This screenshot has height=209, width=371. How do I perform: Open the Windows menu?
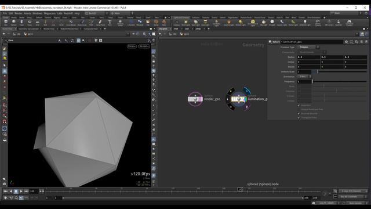click(x=37, y=13)
